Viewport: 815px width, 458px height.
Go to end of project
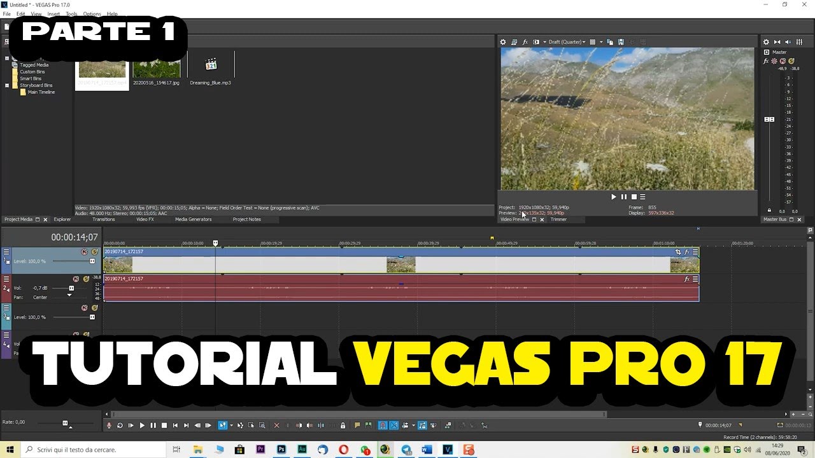186,425
